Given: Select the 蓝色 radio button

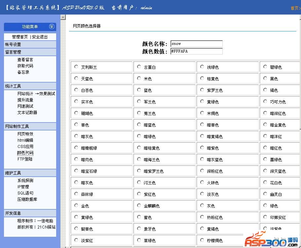Looking at the screenshot, I should pos(139,90).
